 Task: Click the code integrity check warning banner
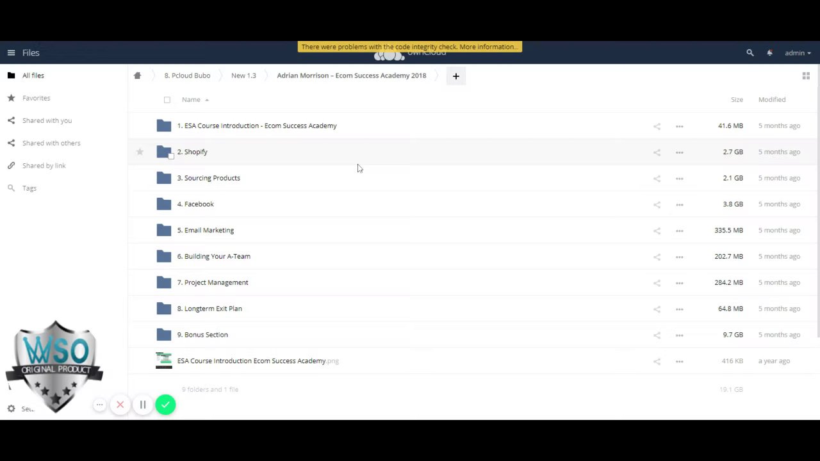[410, 47]
